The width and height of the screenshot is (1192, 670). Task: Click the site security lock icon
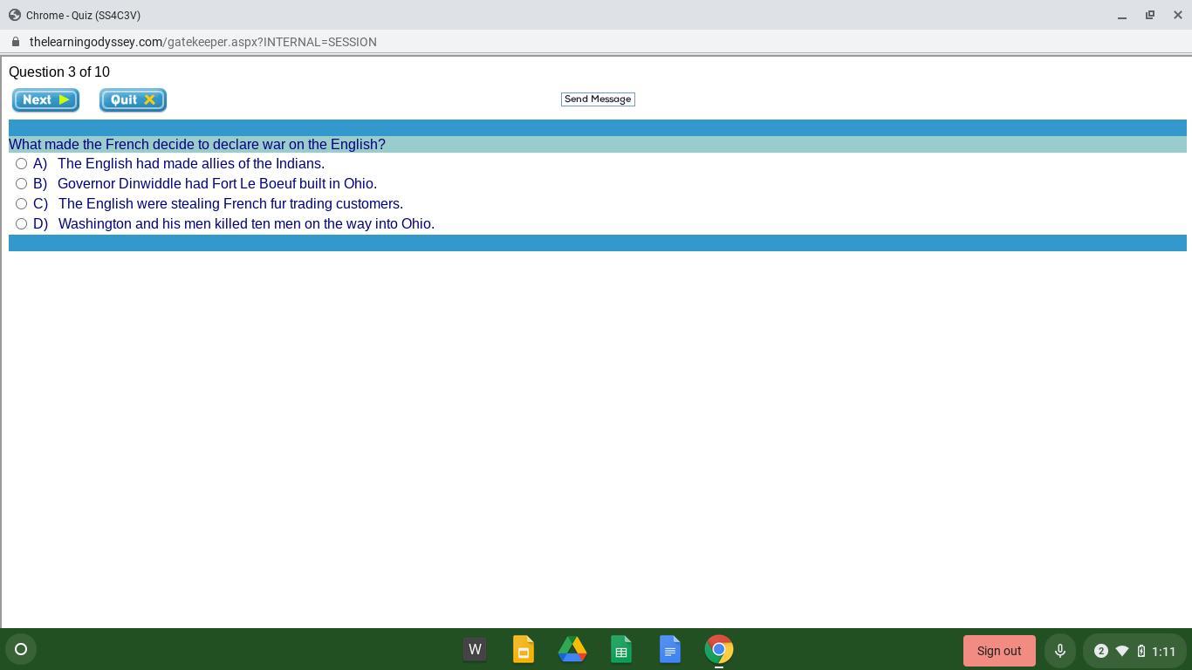[15, 42]
